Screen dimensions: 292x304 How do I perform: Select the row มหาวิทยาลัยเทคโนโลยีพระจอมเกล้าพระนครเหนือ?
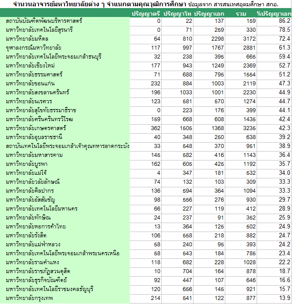click(146, 253)
